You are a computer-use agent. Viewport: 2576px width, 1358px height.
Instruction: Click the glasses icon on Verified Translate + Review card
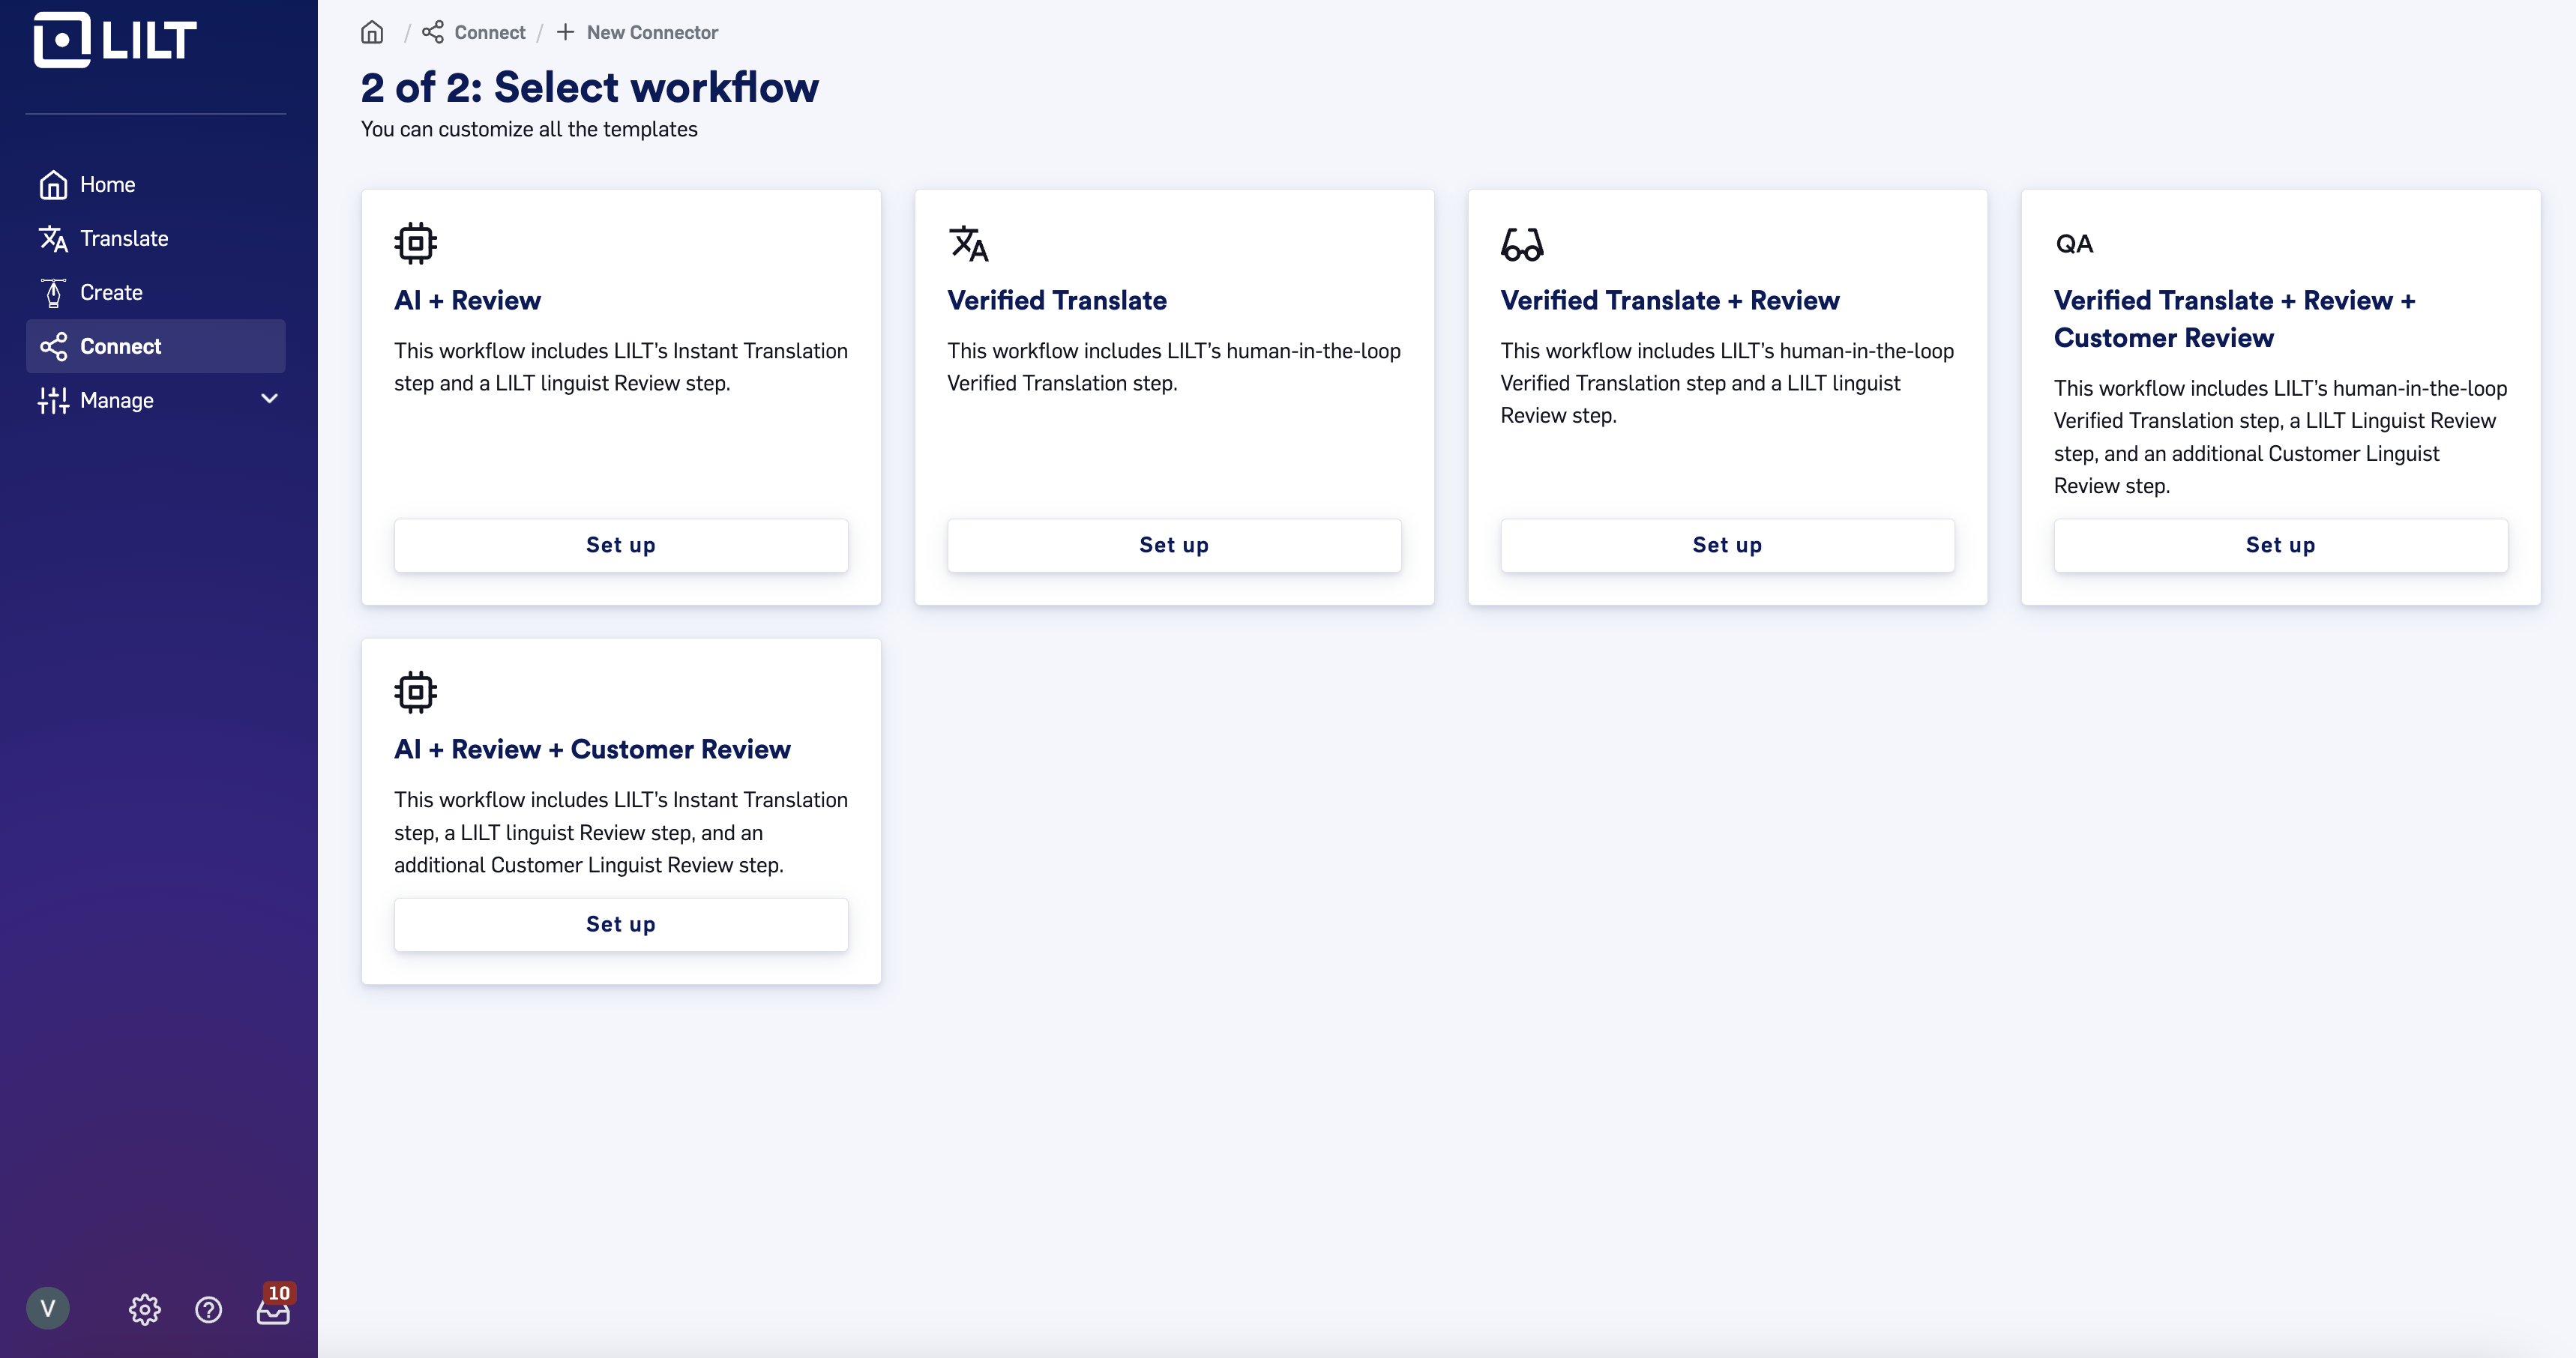(1522, 244)
